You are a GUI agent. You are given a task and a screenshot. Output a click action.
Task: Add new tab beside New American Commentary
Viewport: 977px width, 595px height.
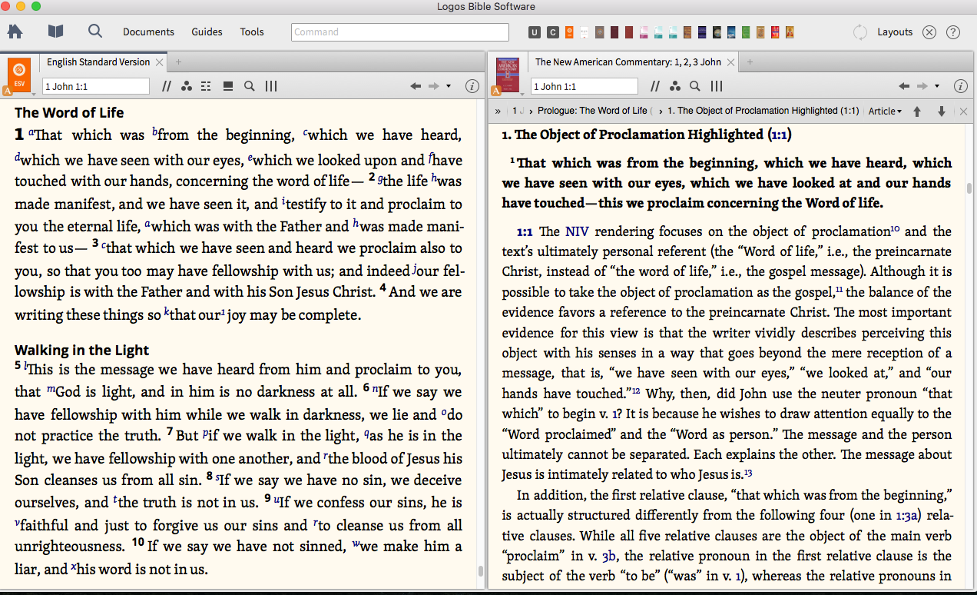pyautogui.click(x=750, y=62)
